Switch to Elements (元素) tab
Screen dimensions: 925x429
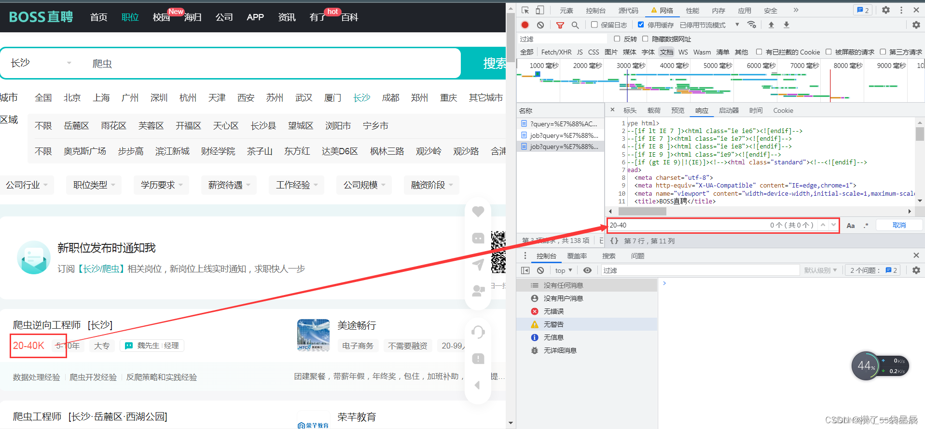(566, 11)
